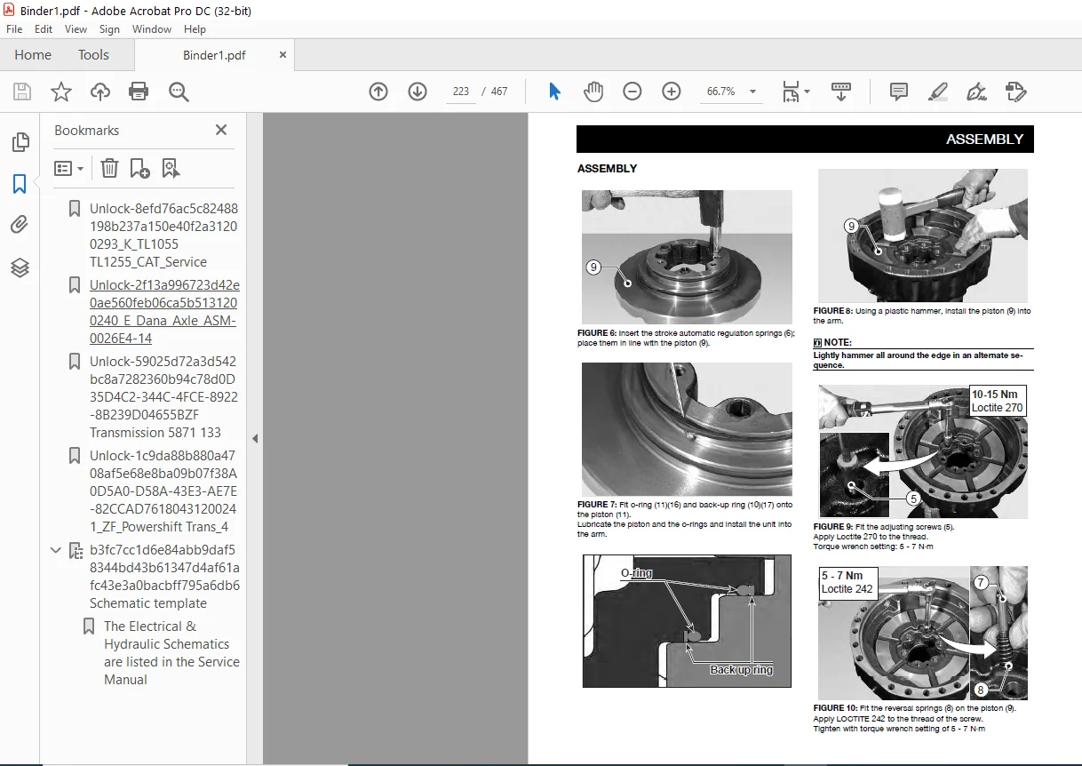Screen dimensions: 1082x766
Task: Activate the Hand pan tool
Action: pyautogui.click(x=593, y=92)
